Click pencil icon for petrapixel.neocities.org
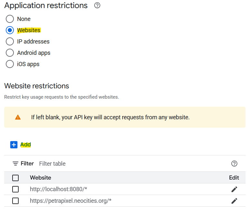251x215 pixels. [234, 201]
